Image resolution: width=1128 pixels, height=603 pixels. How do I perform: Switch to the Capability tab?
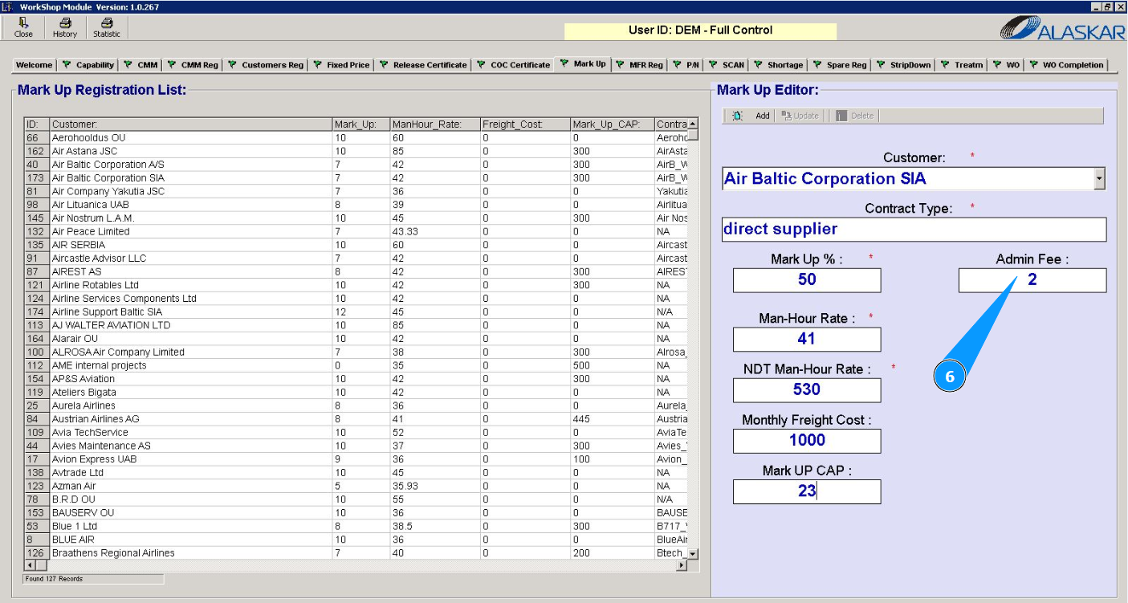click(88, 65)
